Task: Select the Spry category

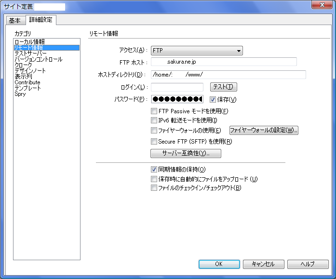Action: click(20, 94)
